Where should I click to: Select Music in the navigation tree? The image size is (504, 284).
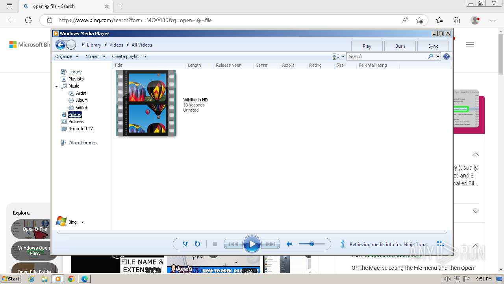tap(74, 86)
